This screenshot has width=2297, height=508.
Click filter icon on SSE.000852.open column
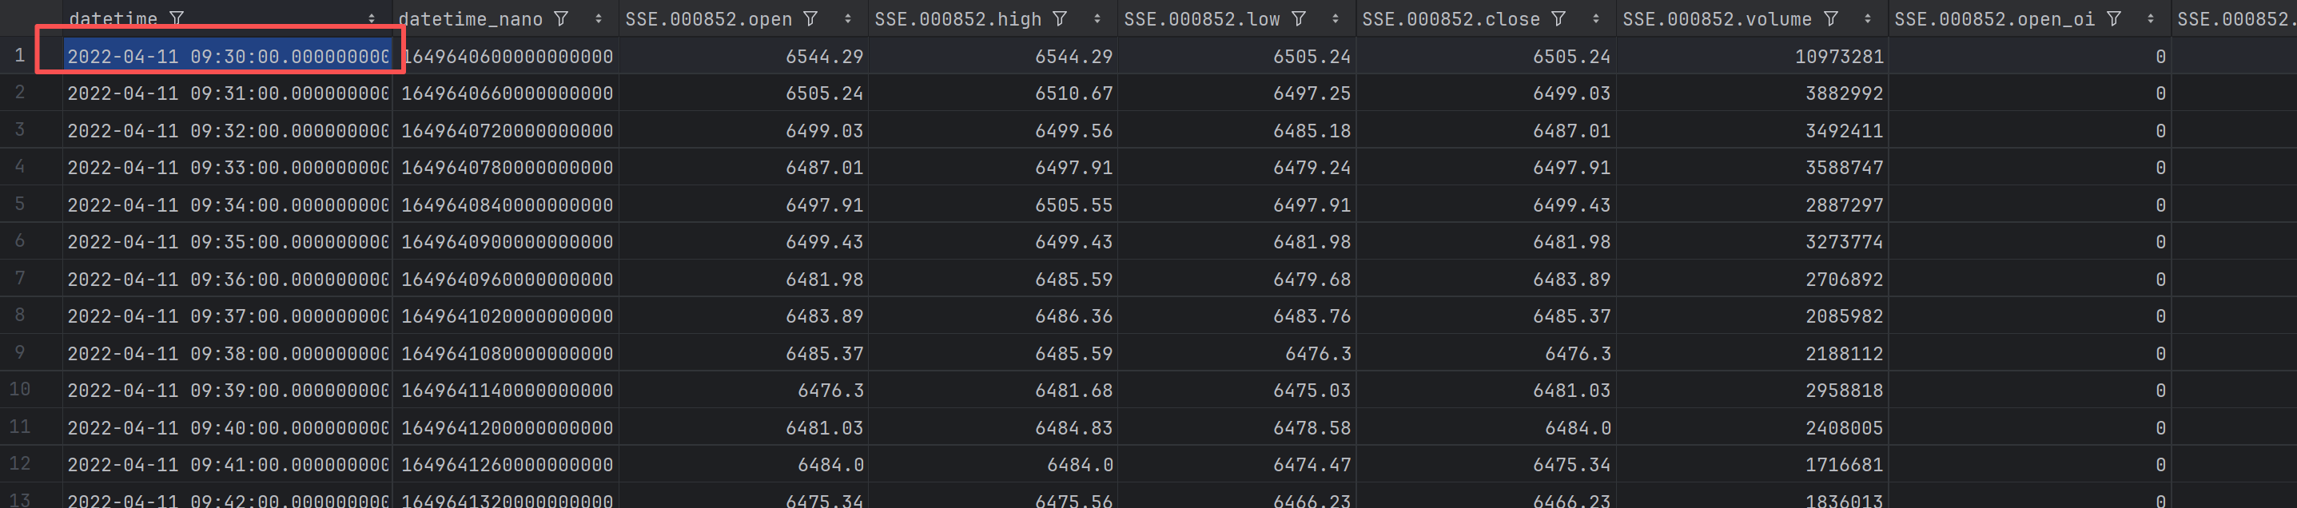[x=810, y=18]
